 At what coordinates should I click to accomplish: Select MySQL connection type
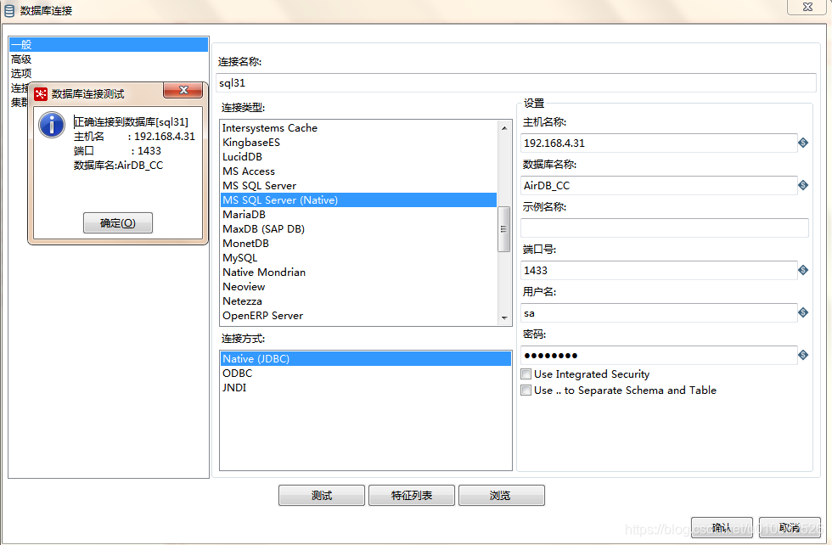point(358,257)
